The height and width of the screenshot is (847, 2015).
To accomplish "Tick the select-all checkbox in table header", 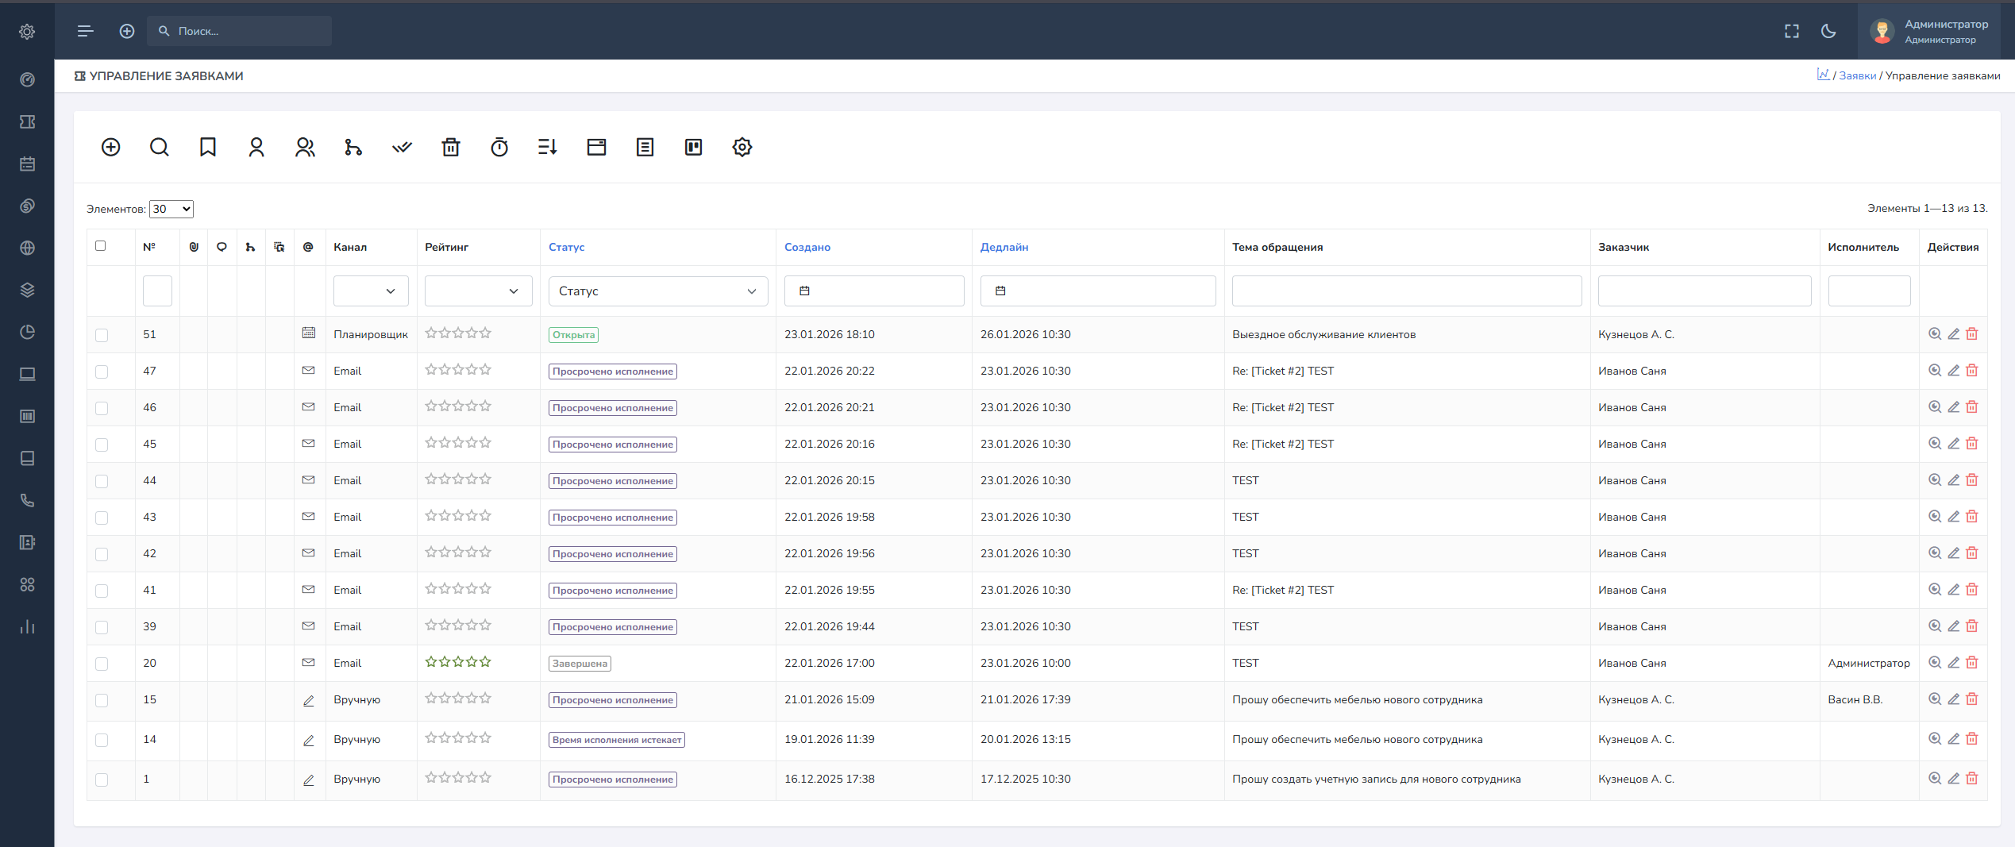I will (101, 246).
